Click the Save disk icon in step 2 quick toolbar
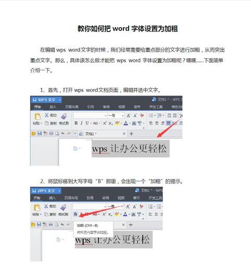Screen dimensions: 251x280 pyautogui.click(x=39, y=224)
